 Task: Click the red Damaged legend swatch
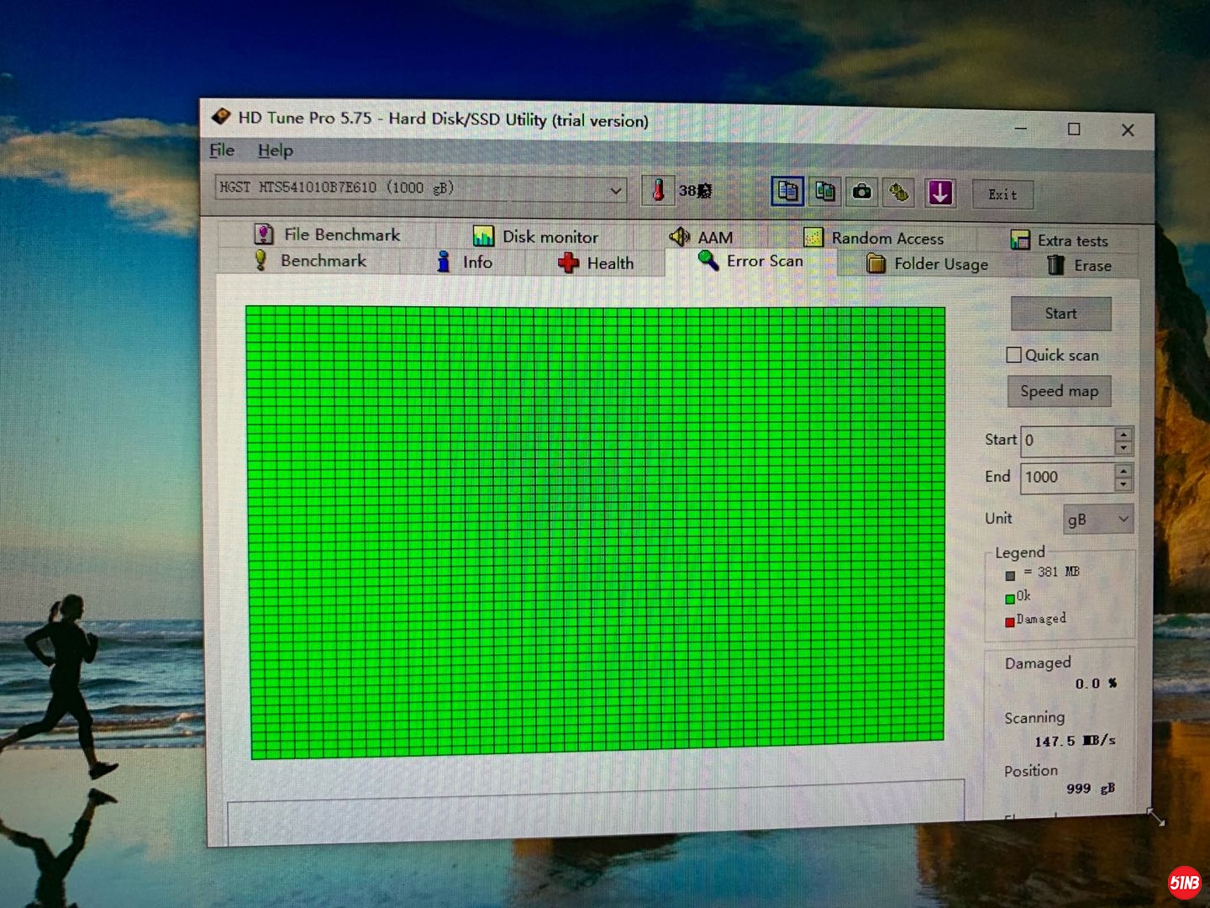pos(1009,622)
